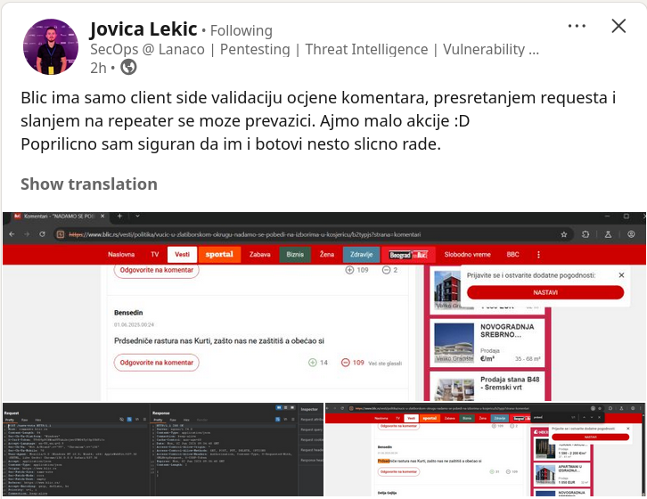Open the bottom-right Blic comment screenshot

[x=485, y=450]
